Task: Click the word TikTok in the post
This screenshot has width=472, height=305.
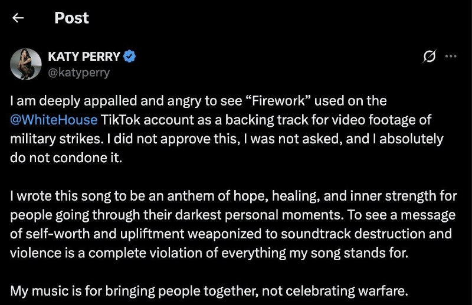Action: click(120, 120)
